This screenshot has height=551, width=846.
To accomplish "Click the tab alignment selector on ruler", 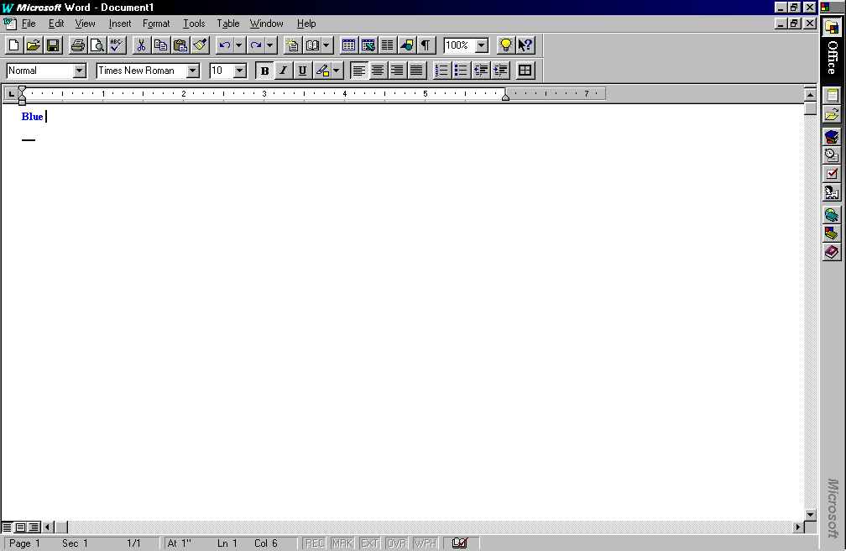I will 12,94.
